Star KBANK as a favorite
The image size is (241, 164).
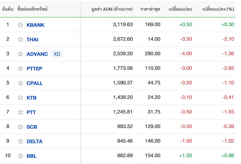[x=20, y=25]
